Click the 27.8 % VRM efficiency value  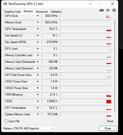[50, 94]
